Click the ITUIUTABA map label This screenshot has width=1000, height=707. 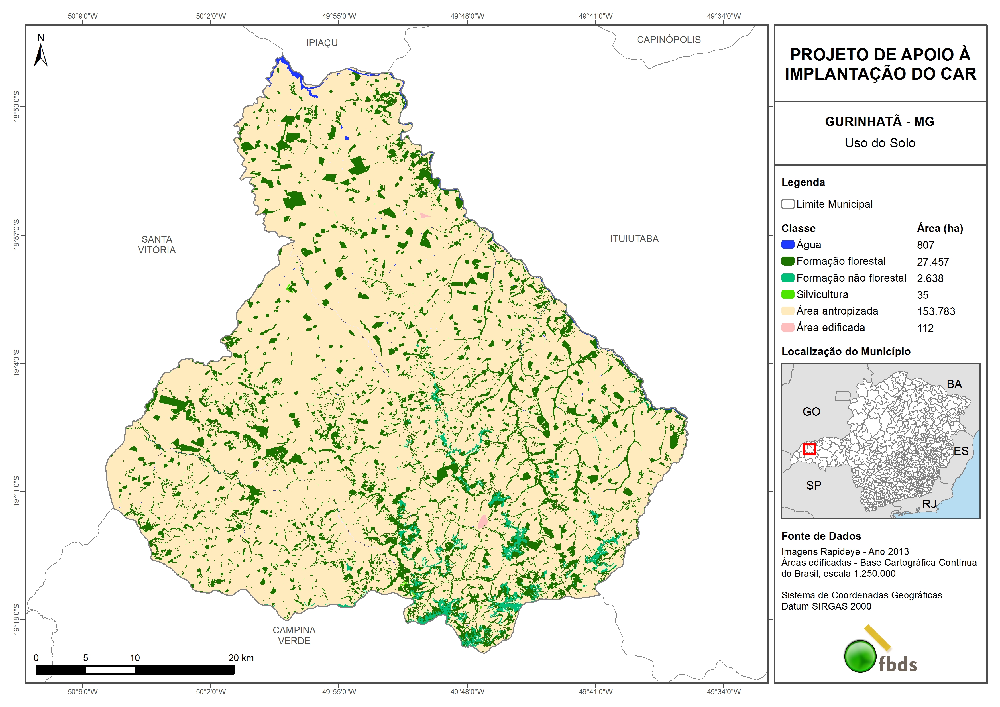pyautogui.click(x=634, y=239)
